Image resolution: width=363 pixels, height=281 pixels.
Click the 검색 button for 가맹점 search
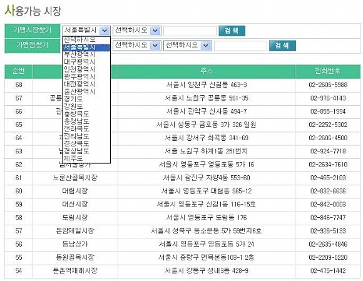point(282,45)
